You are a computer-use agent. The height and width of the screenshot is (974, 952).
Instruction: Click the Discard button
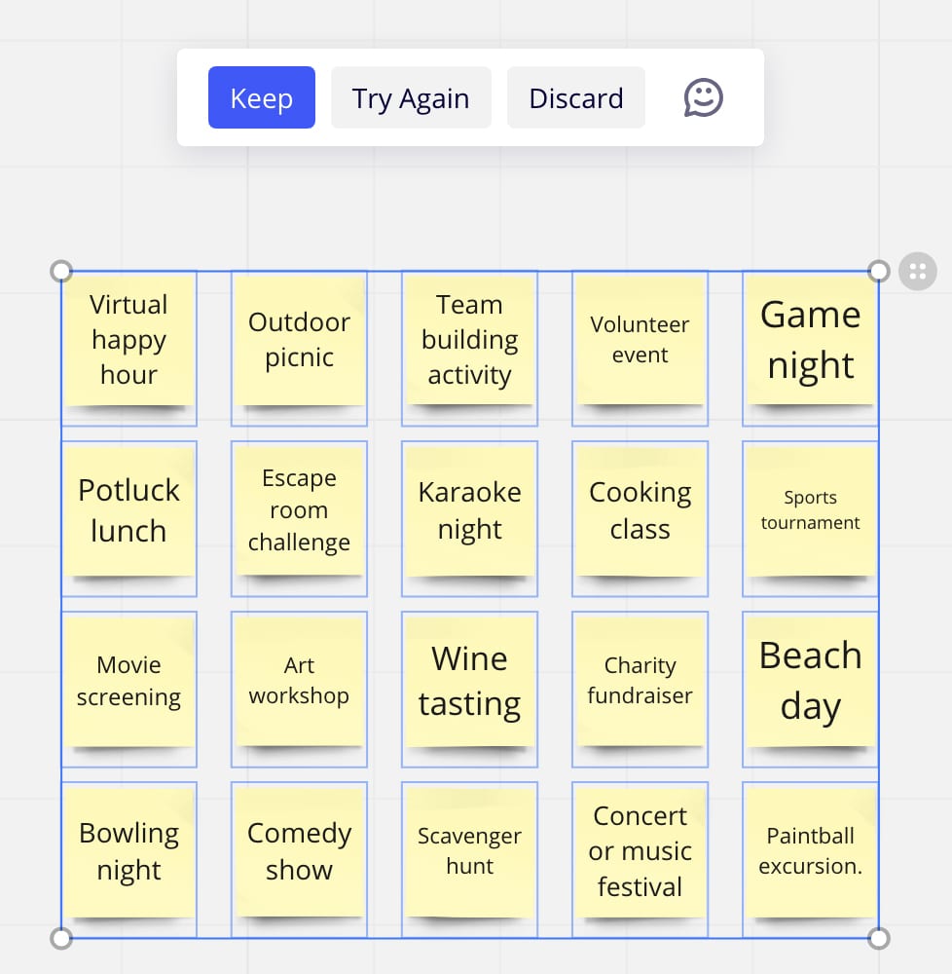coord(575,97)
